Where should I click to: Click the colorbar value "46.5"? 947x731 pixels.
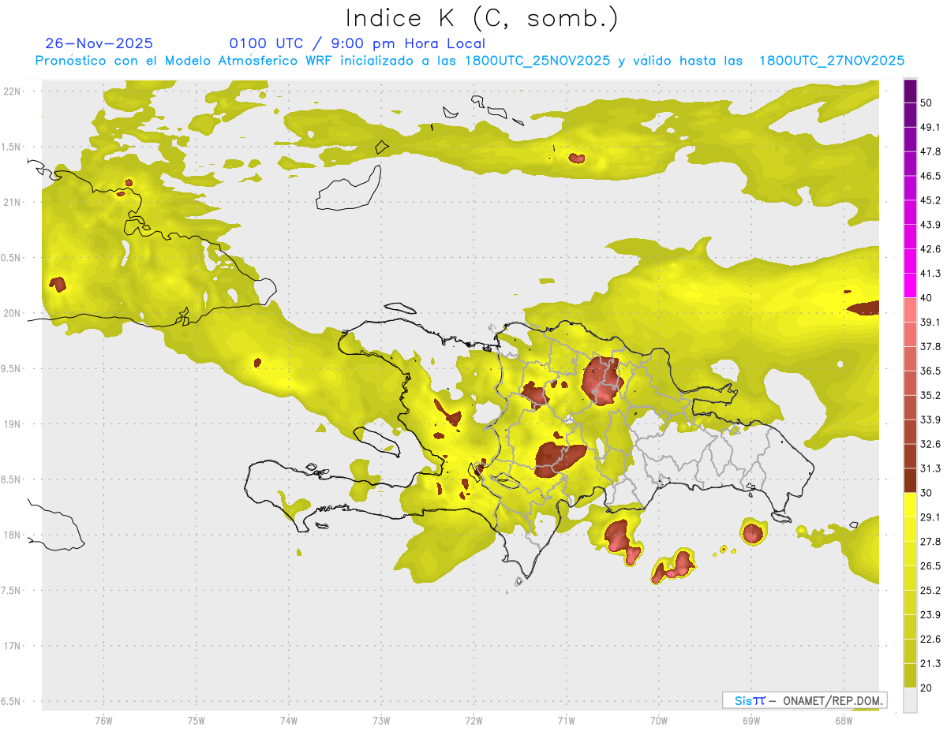tap(930, 176)
